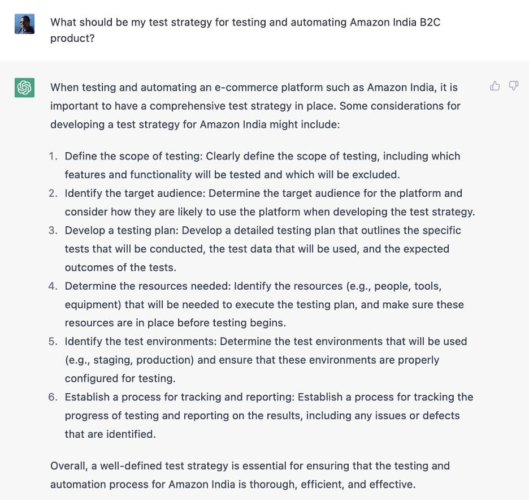Click the thumbs up feedback icon
529x500 pixels.
click(495, 86)
